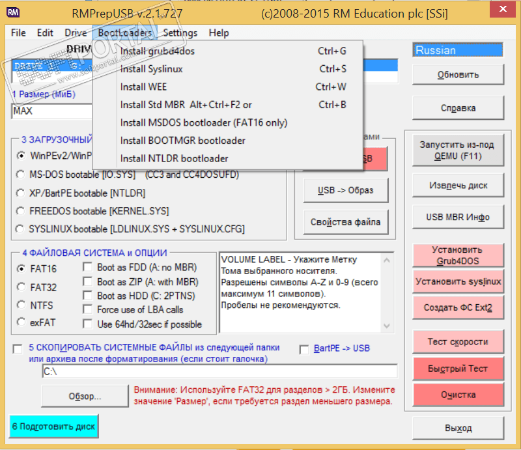Click the help text scrollbar down arrow

coord(387,326)
